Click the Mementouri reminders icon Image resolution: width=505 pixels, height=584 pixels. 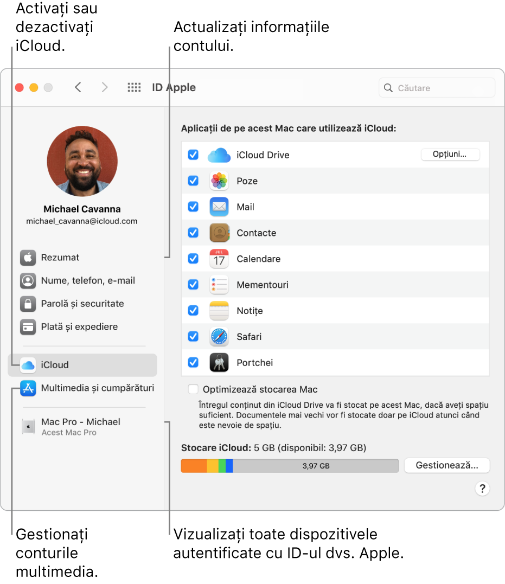[x=219, y=285]
